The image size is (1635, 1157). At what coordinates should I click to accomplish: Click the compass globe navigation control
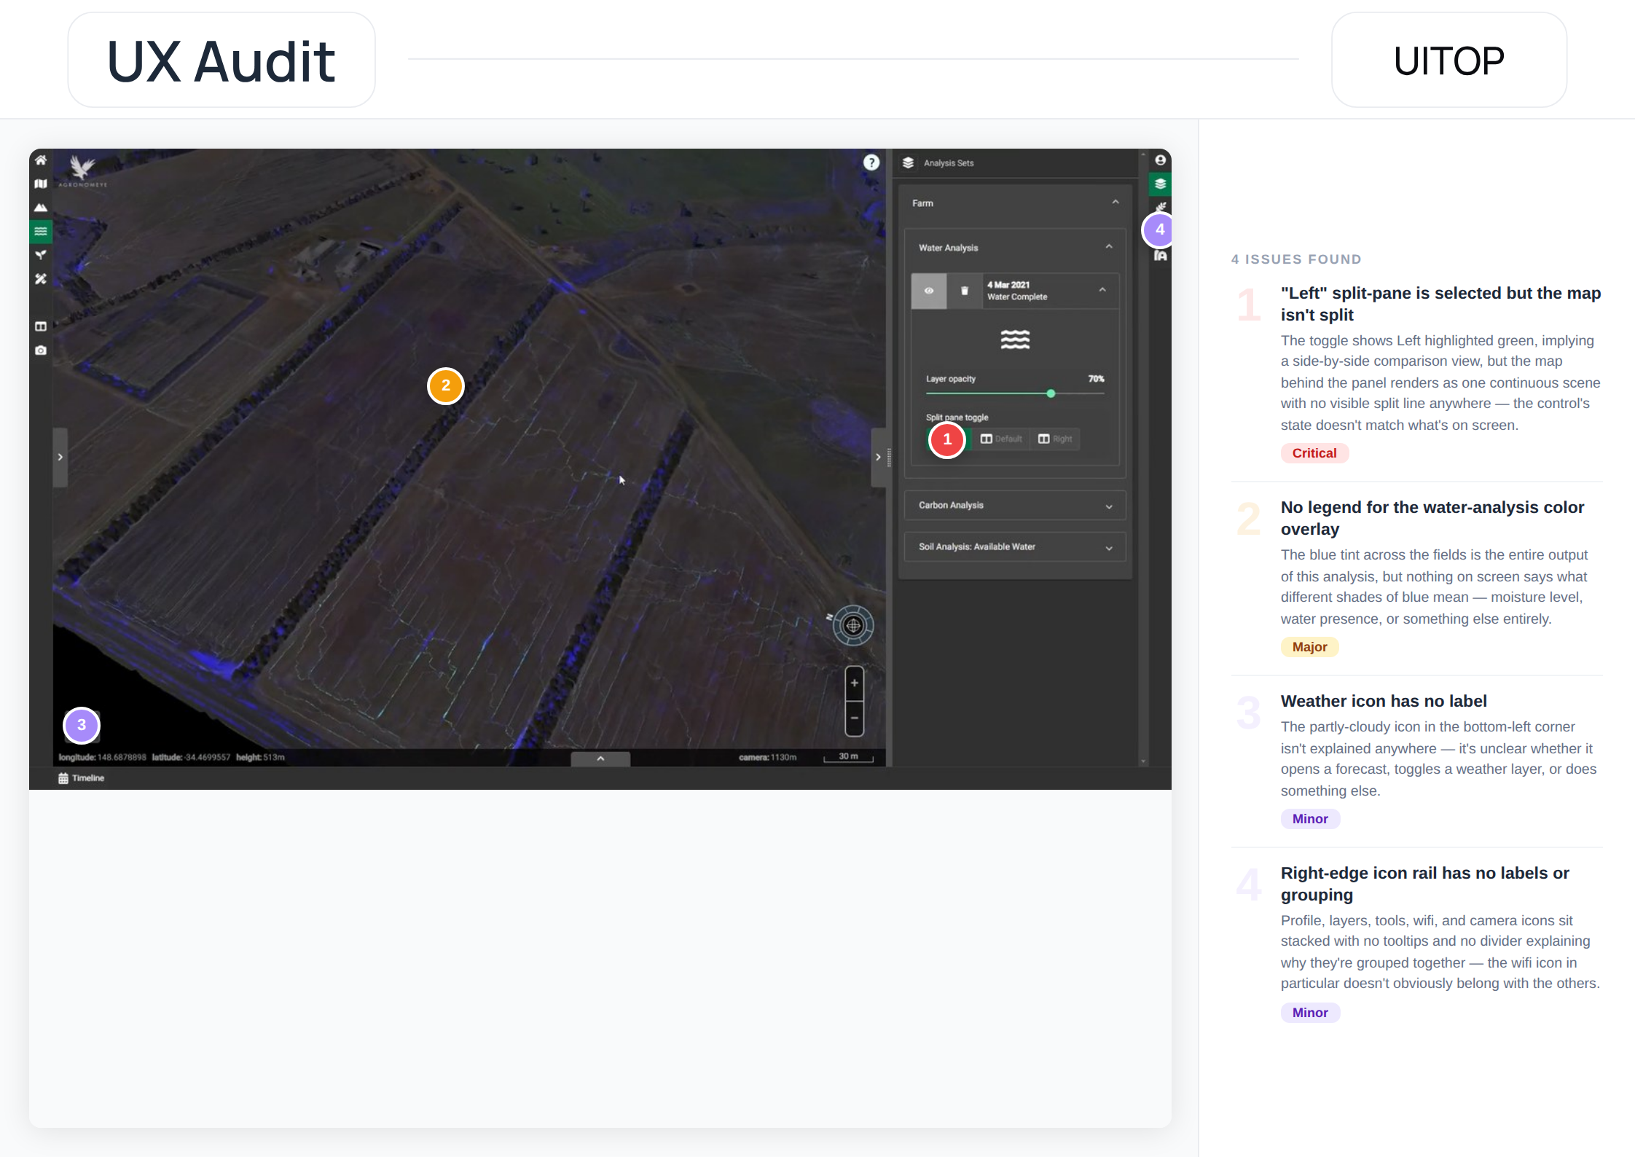pyautogui.click(x=853, y=625)
